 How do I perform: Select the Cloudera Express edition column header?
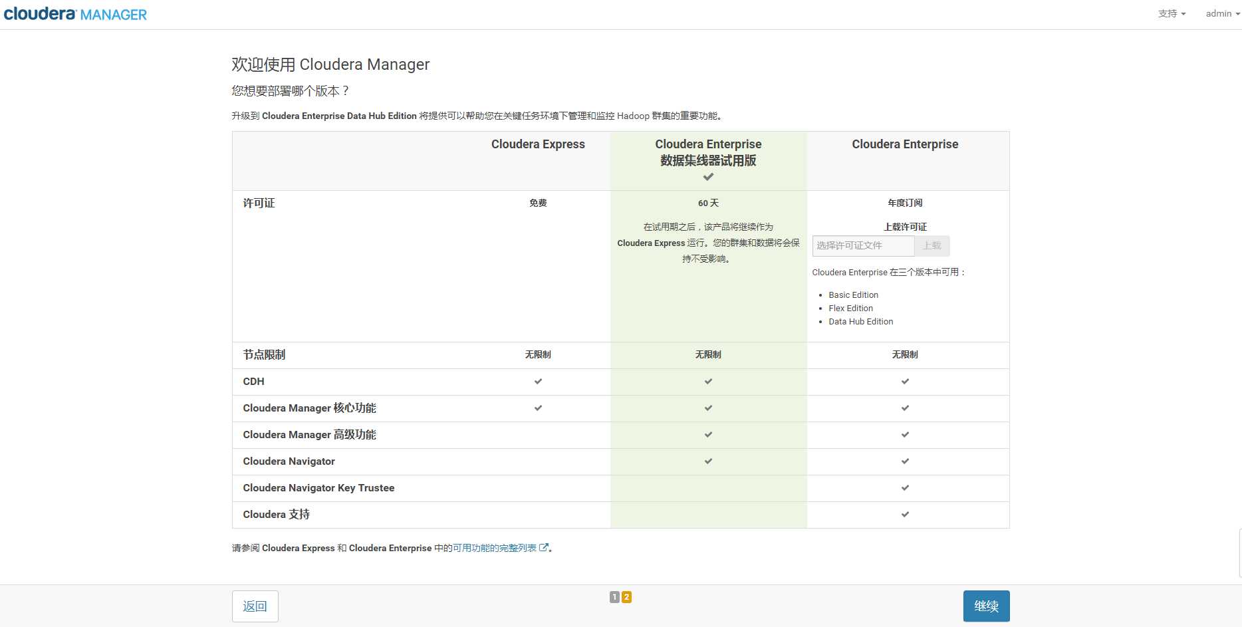[x=538, y=144]
